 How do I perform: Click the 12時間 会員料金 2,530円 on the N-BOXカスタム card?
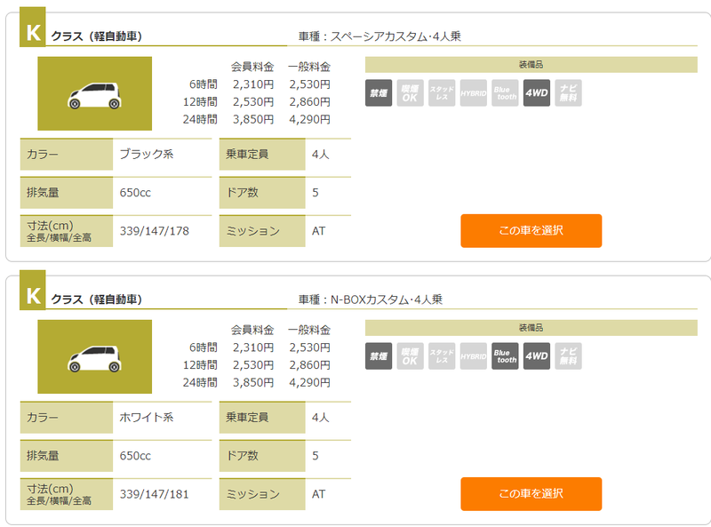[253, 364]
